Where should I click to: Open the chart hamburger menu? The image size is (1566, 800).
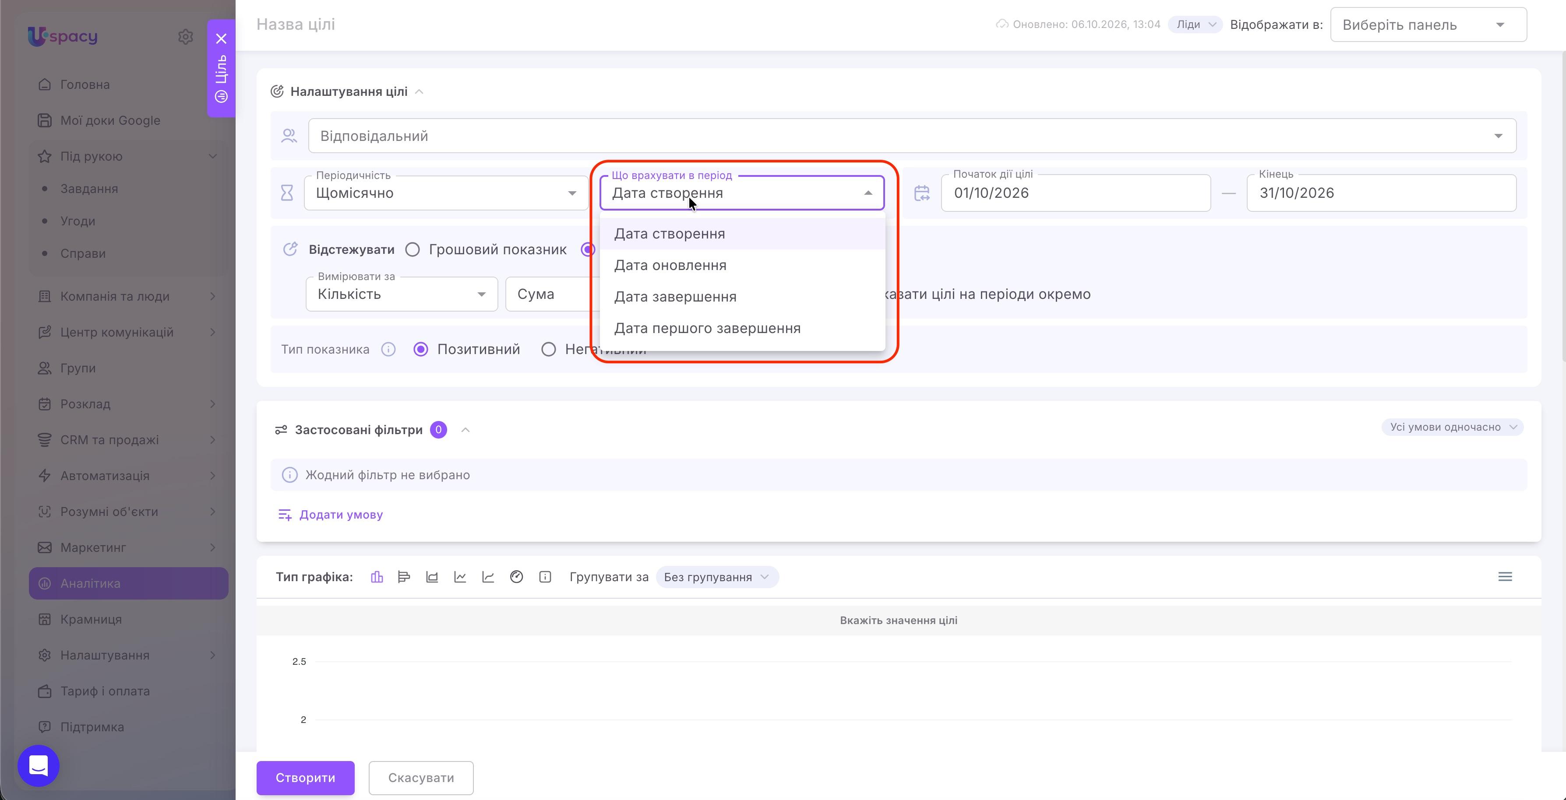pyautogui.click(x=1505, y=577)
